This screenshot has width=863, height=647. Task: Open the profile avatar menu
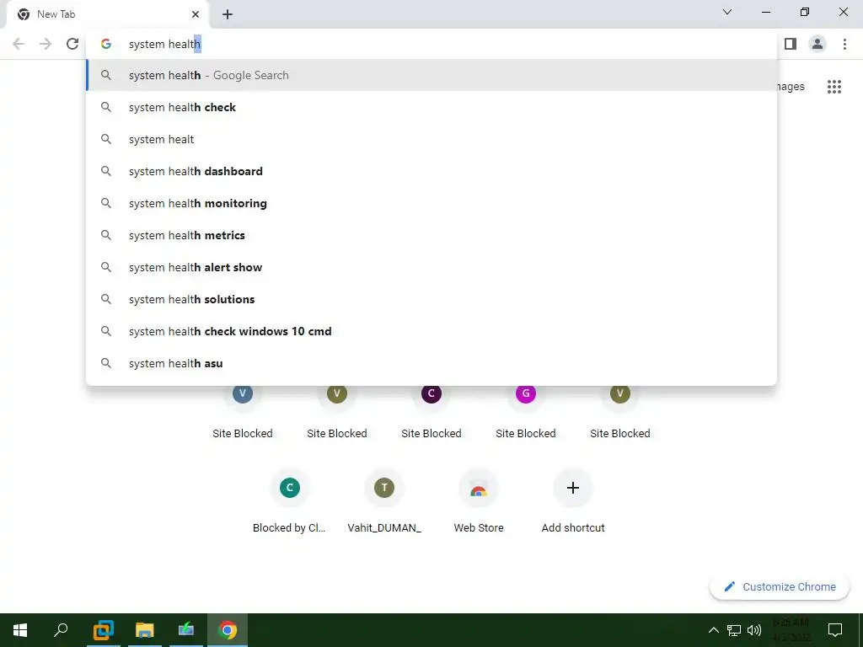tap(817, 44)
